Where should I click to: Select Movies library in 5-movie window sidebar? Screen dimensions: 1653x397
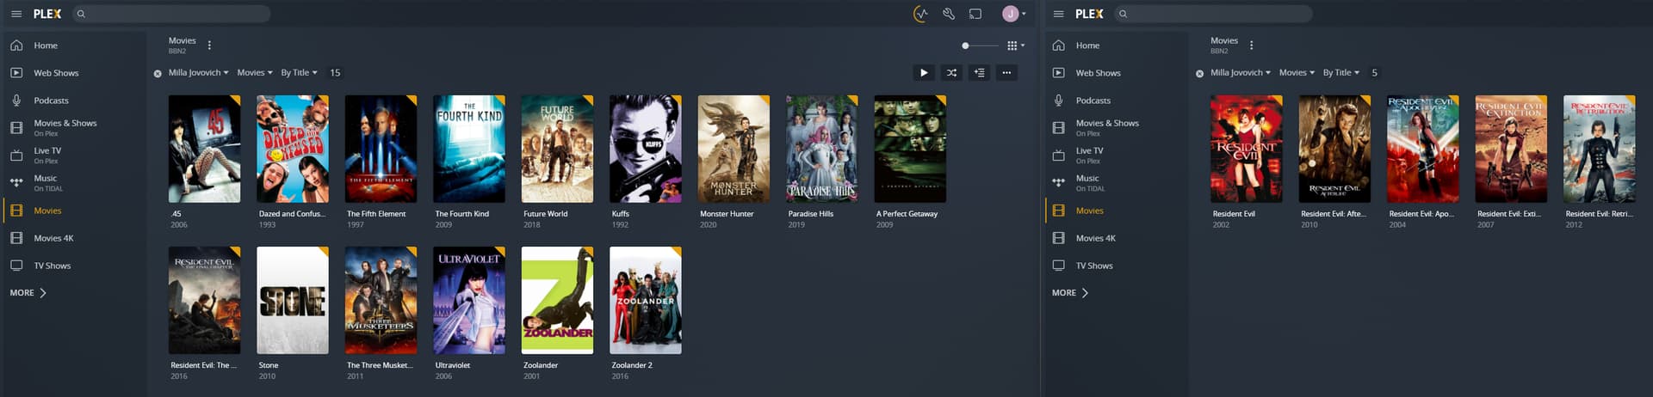pyautogui.click(x=1115, y=211)
